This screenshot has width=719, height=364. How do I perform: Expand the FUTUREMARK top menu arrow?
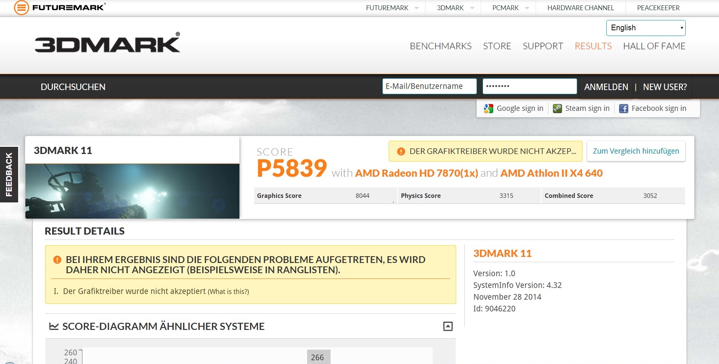(416, 8)
